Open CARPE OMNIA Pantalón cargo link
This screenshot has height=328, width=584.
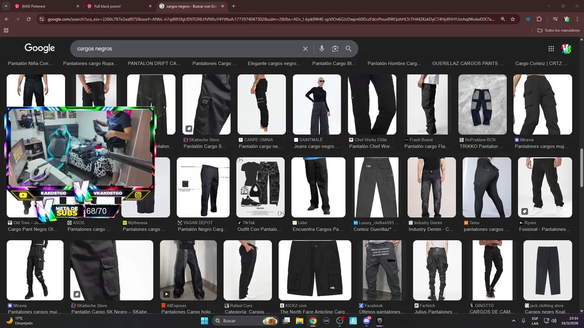coord(261,147)
